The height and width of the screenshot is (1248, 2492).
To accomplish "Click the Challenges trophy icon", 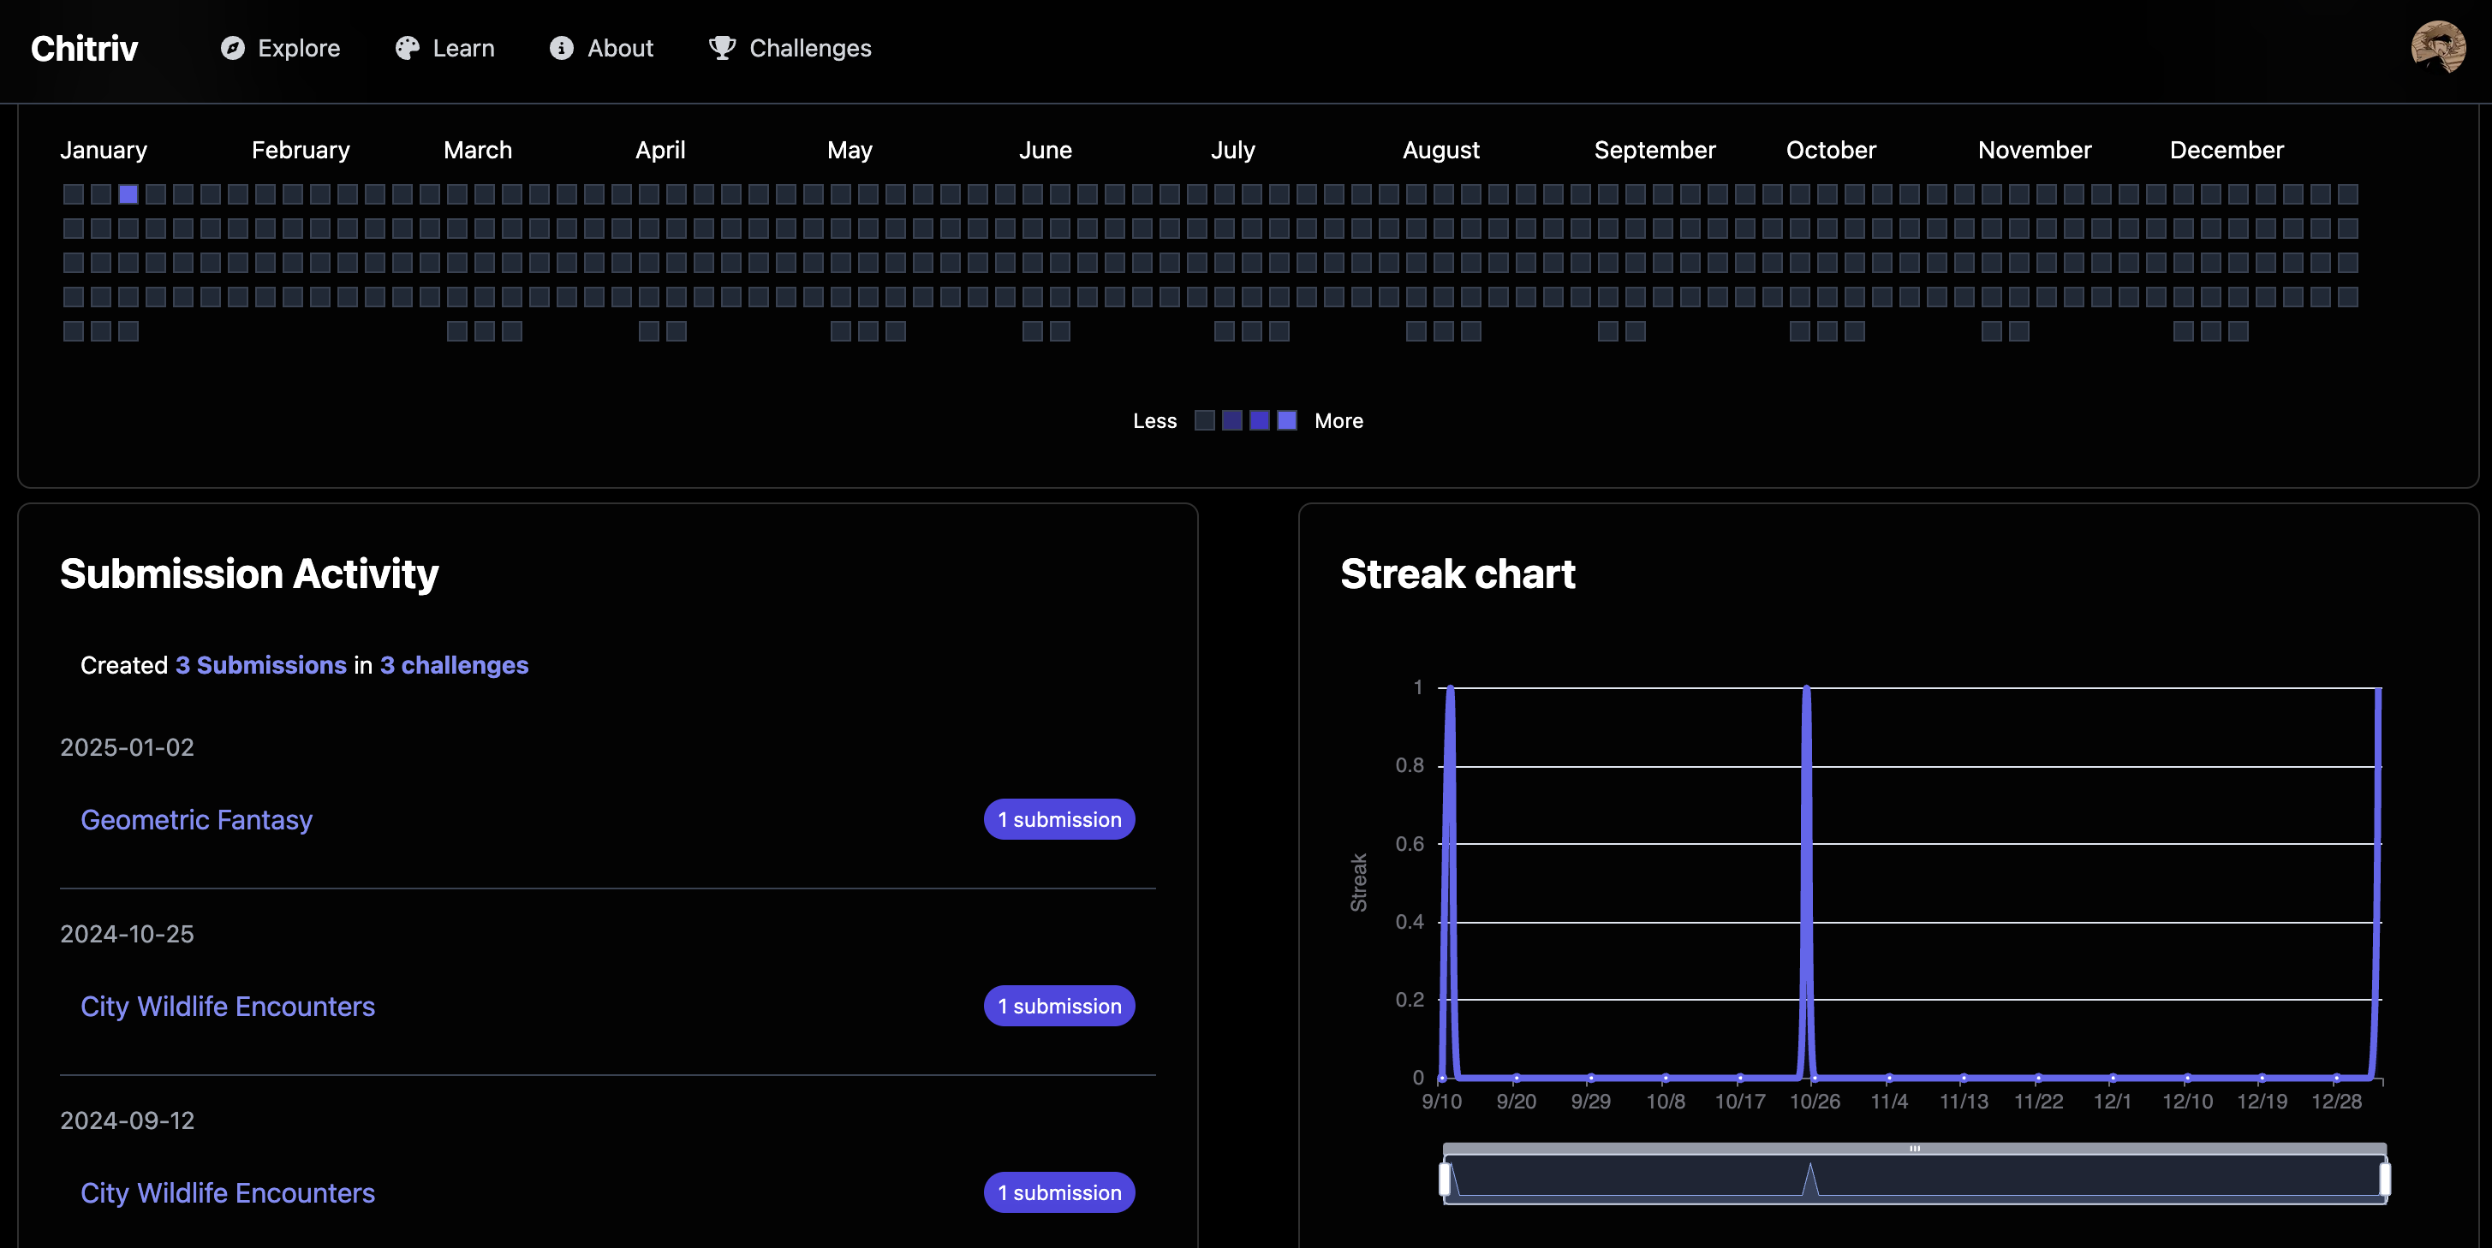I will [x=722, y=48].
